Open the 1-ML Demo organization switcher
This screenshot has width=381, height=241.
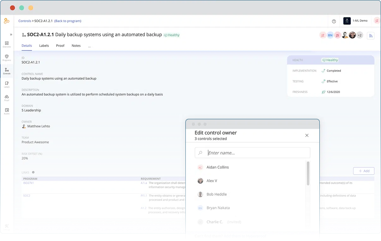[356, 21]
